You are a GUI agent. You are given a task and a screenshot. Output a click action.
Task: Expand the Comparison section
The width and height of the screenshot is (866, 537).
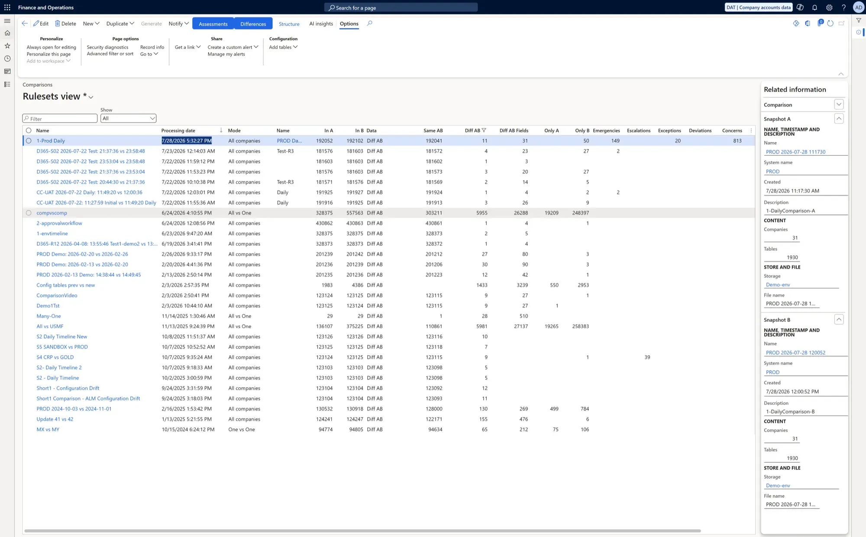(x=839, y=104)
